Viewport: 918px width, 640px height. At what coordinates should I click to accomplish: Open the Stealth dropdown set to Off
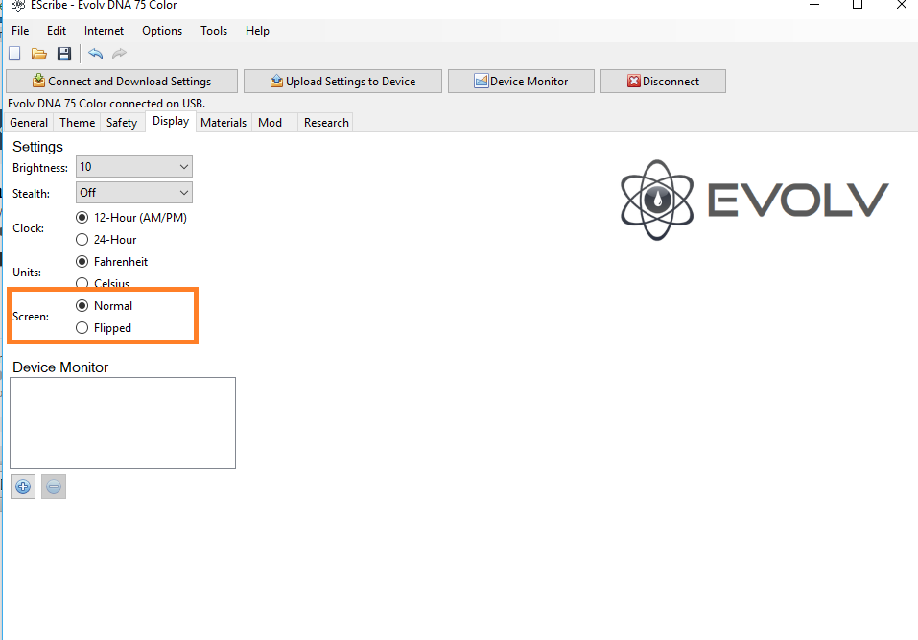(x=134, y=193)
